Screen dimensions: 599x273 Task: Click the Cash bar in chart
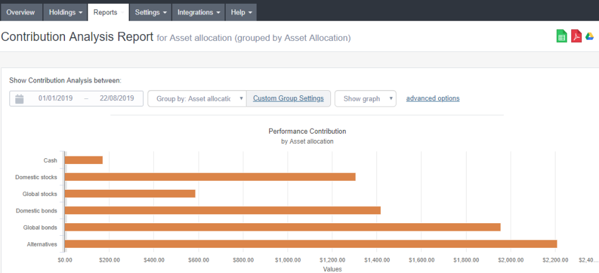84,160
